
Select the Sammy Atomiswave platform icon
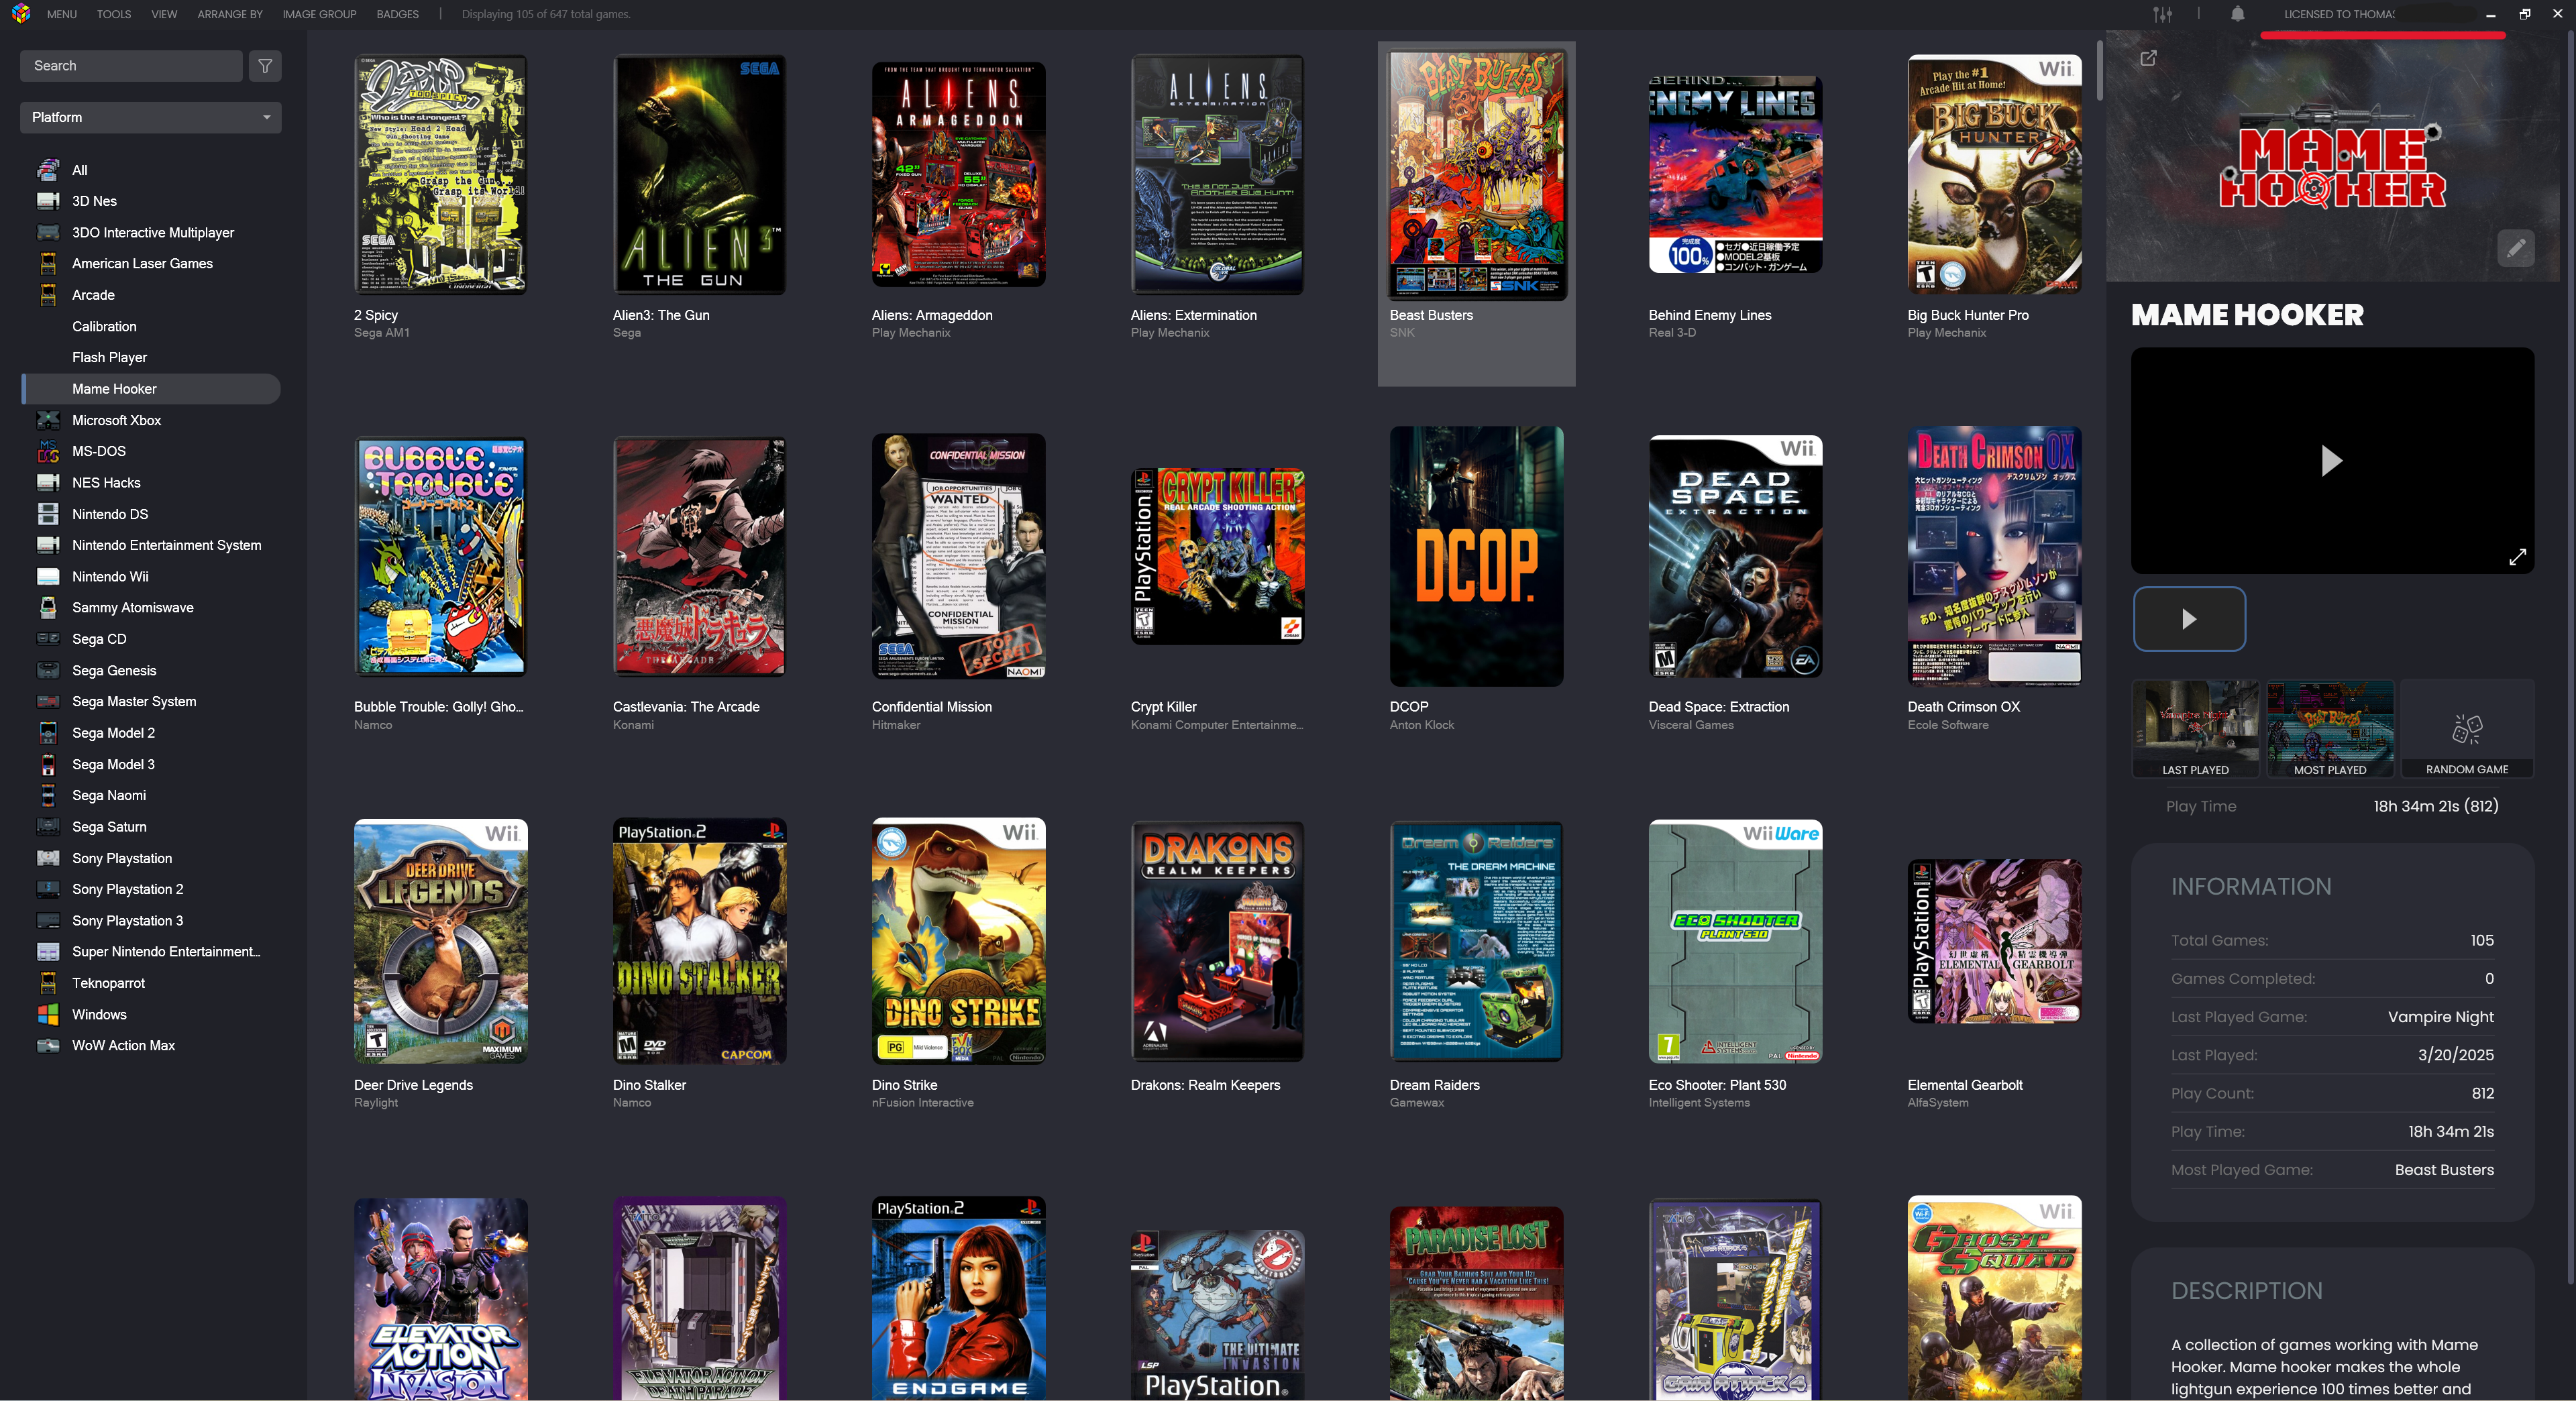[x=48, y=608]
